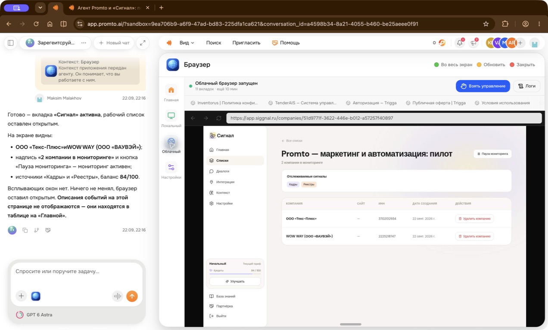
Task: Send the message with orange arrow
Action: (132, 296)
